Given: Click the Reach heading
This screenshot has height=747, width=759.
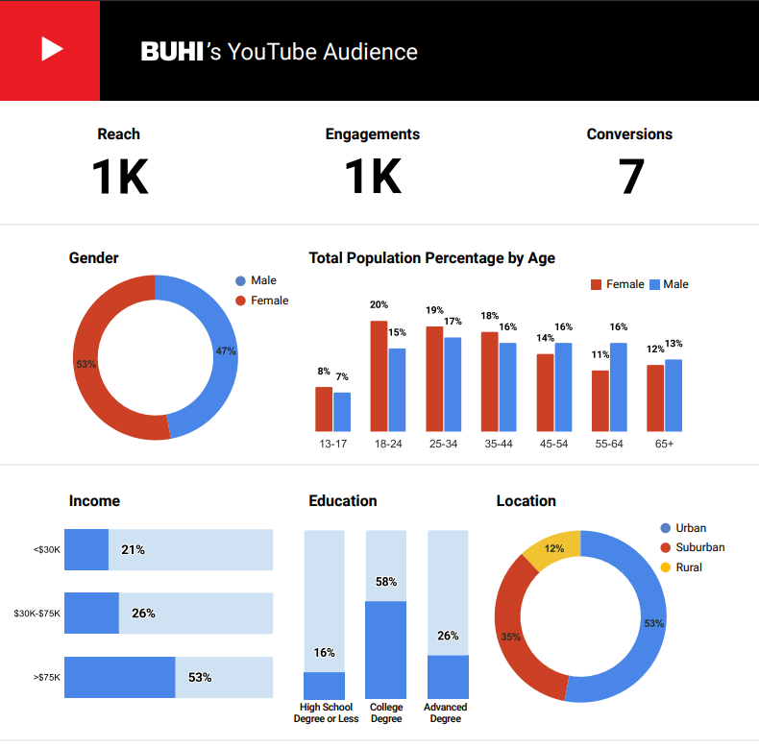Looking at the screenshot, I should 118,134.
